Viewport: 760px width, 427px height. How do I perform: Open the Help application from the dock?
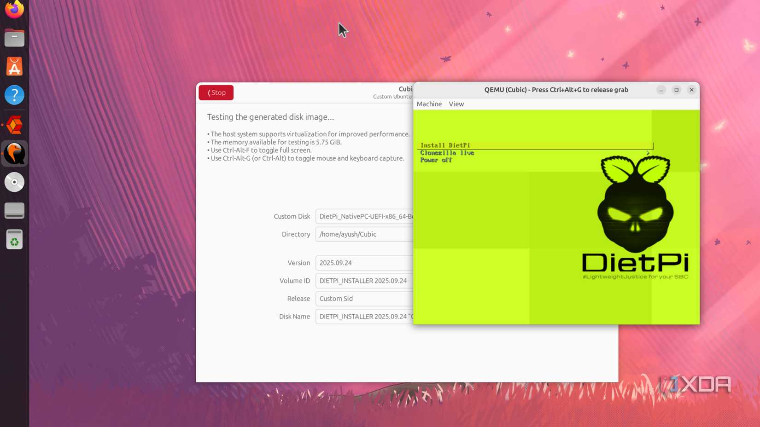[14, 95]
